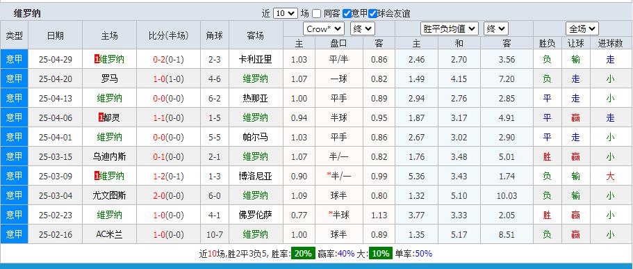Click the 类型 column header
The image size is (633, 269).
click(14, 35)
